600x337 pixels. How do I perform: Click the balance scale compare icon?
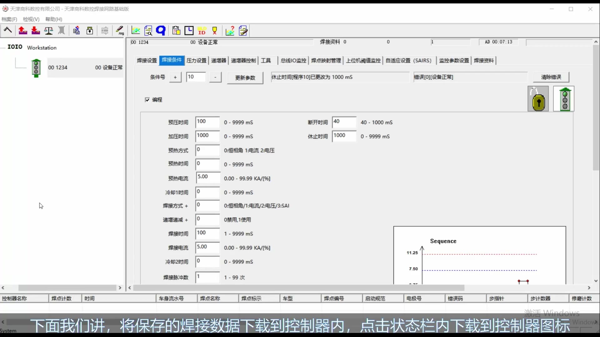48,30
